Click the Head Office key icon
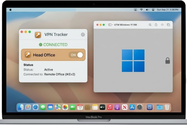This screenshot has height=125, width=187. [x=28, y=55]
